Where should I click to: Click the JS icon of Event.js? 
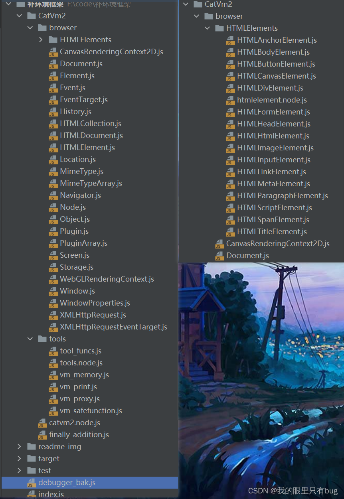pyautogui.click(x=53, y=88)
